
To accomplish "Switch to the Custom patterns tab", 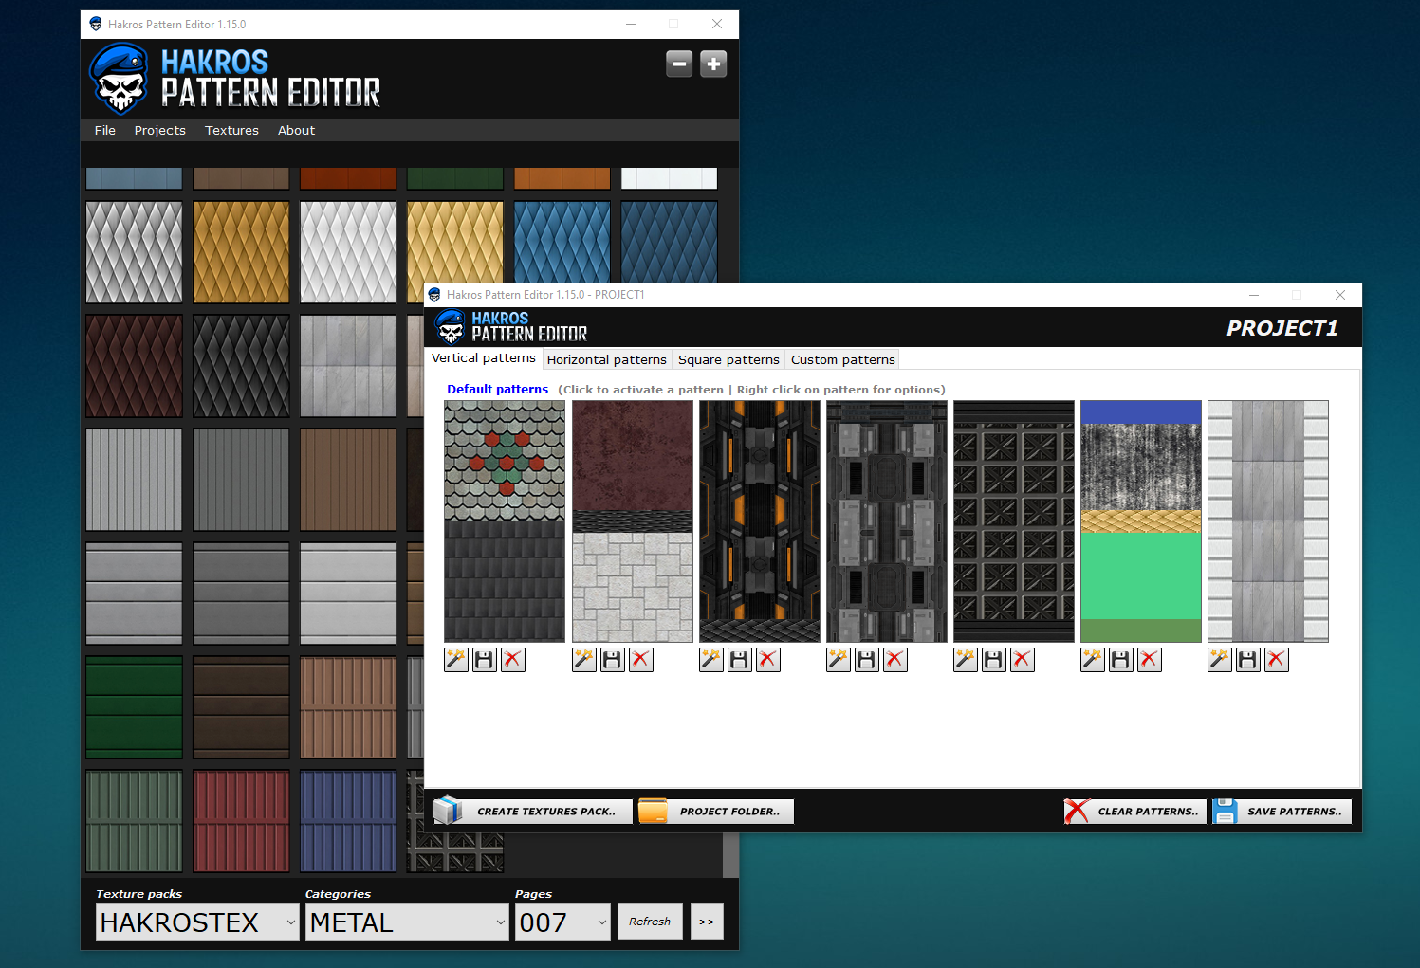I will (x=843, y=359).
